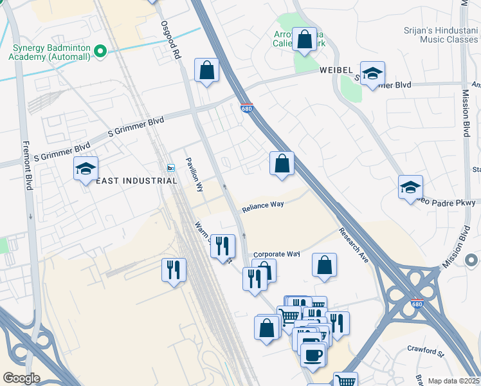
Task: Click the school marker on Paseo Padre Pkwy
Action: pos(410,188)
